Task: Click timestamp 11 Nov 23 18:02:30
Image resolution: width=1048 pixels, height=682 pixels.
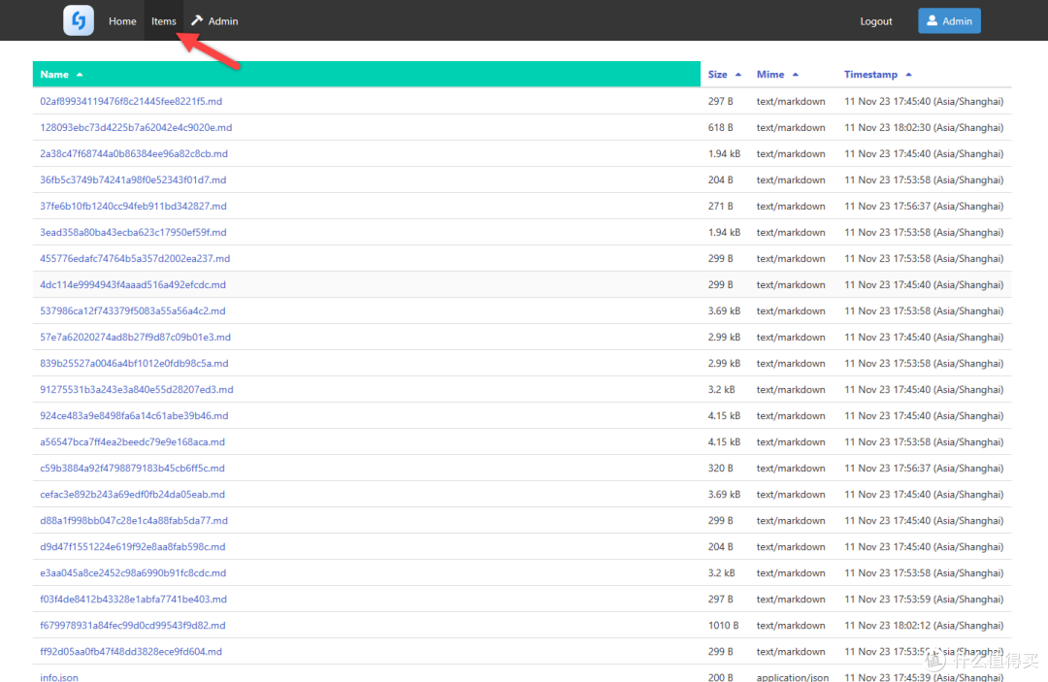Action: coord(923,128)
